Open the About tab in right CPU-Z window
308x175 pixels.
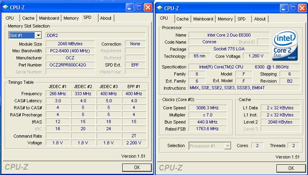[x=259, y=19]
